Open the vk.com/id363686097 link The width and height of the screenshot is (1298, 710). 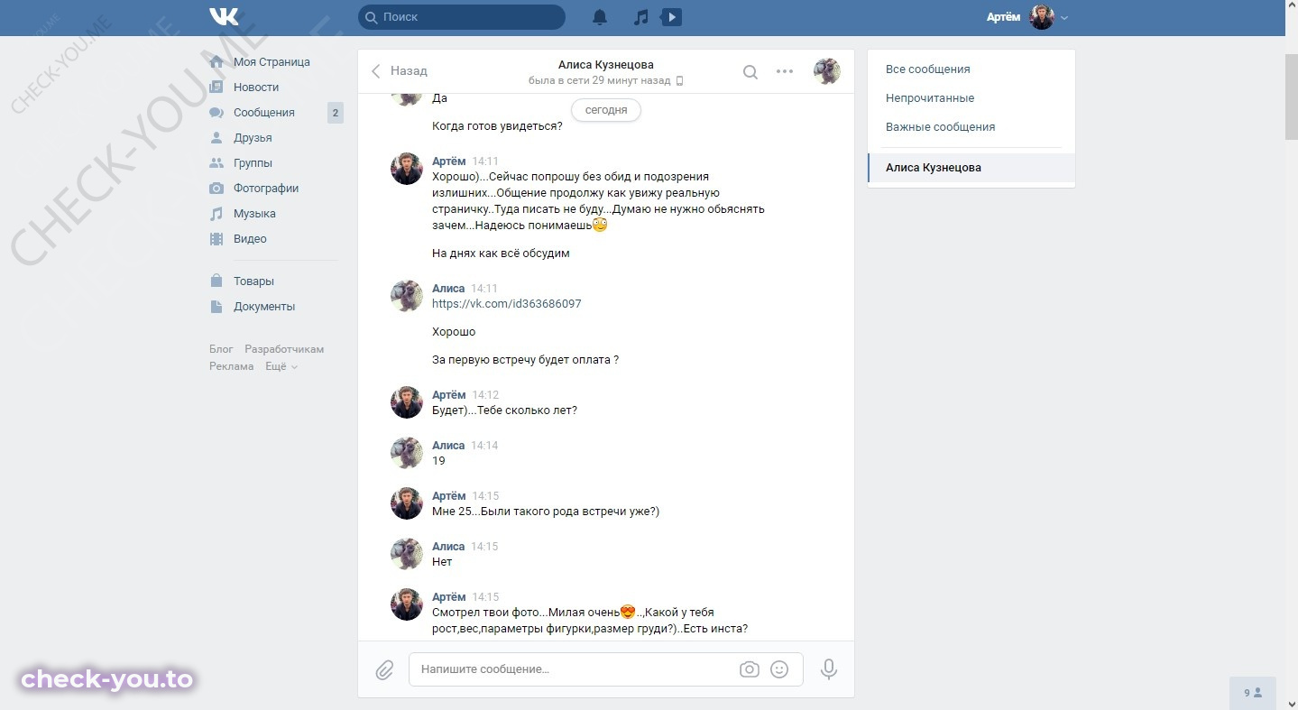pyautogui.click(x=507, y=304)
